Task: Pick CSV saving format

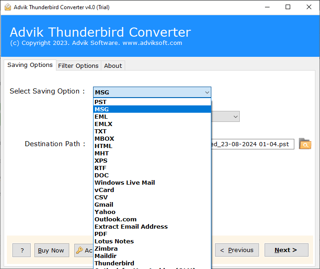Action: [152, 198]
